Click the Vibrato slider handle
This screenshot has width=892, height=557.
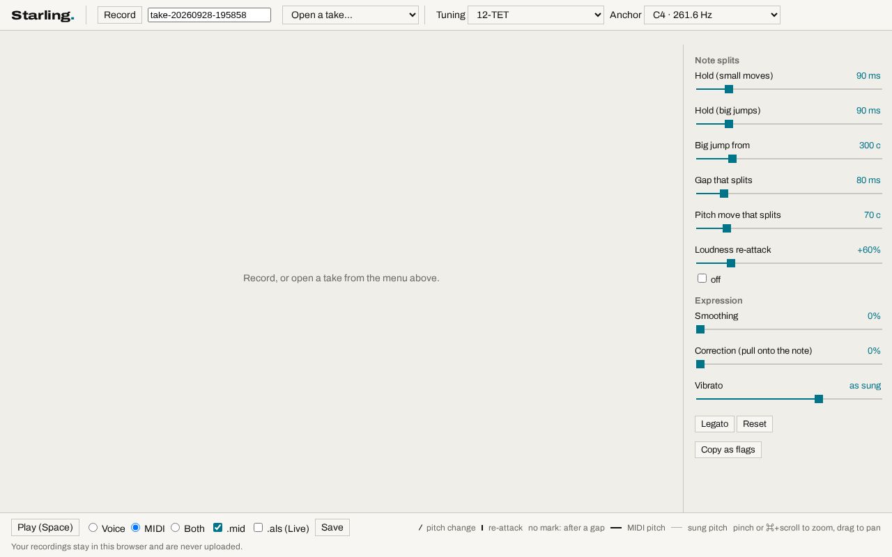(819, 399)
